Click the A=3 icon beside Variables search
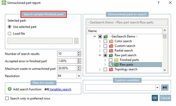Viewport: 176px width, 106px height. [x=46, y=89]
